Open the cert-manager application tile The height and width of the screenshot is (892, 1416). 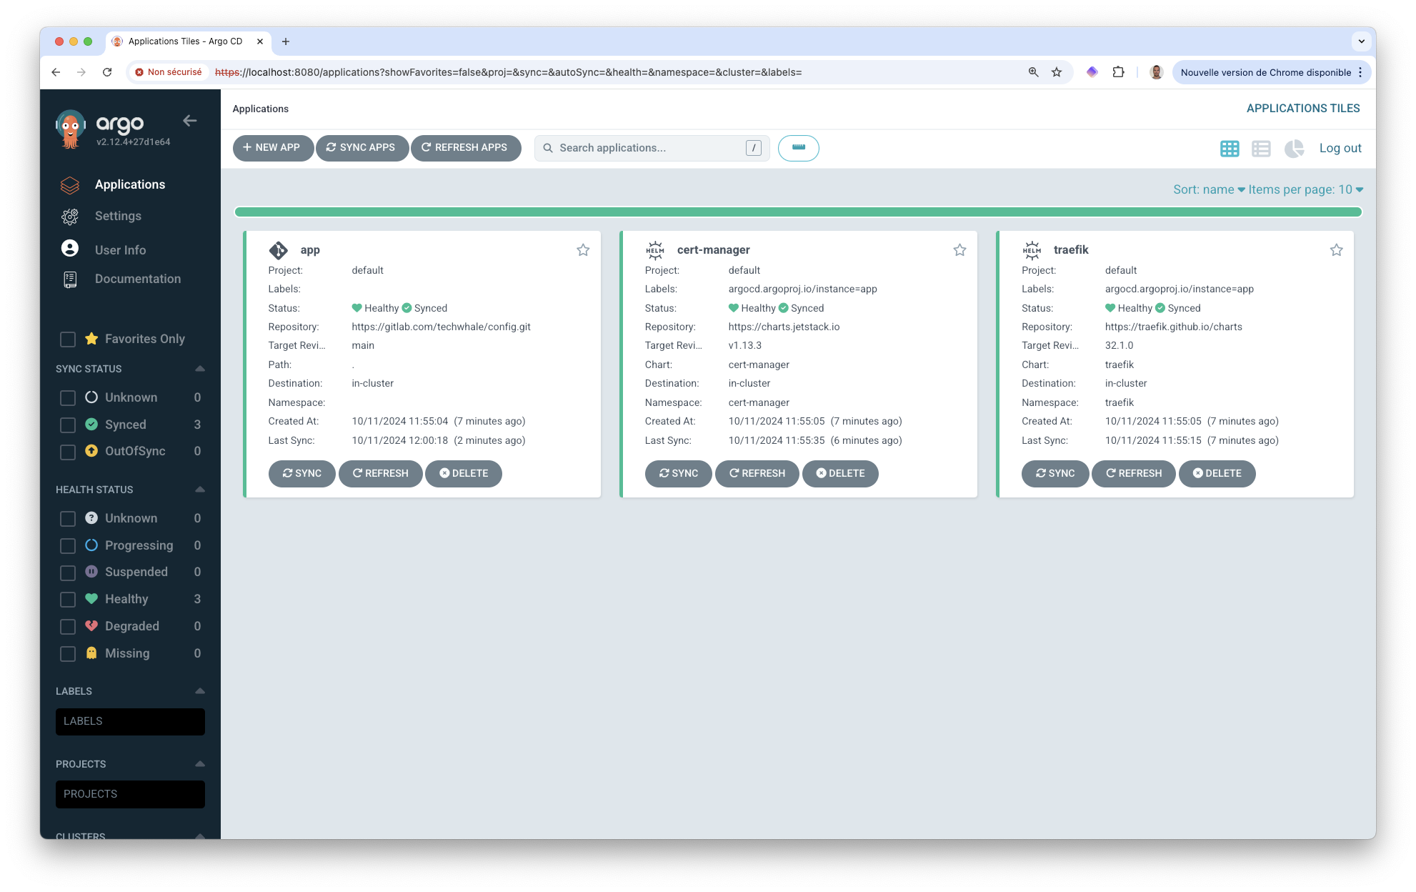click(x=712, y=249)
